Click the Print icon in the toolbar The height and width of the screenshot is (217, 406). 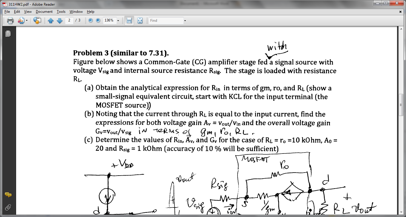(10, 21)
